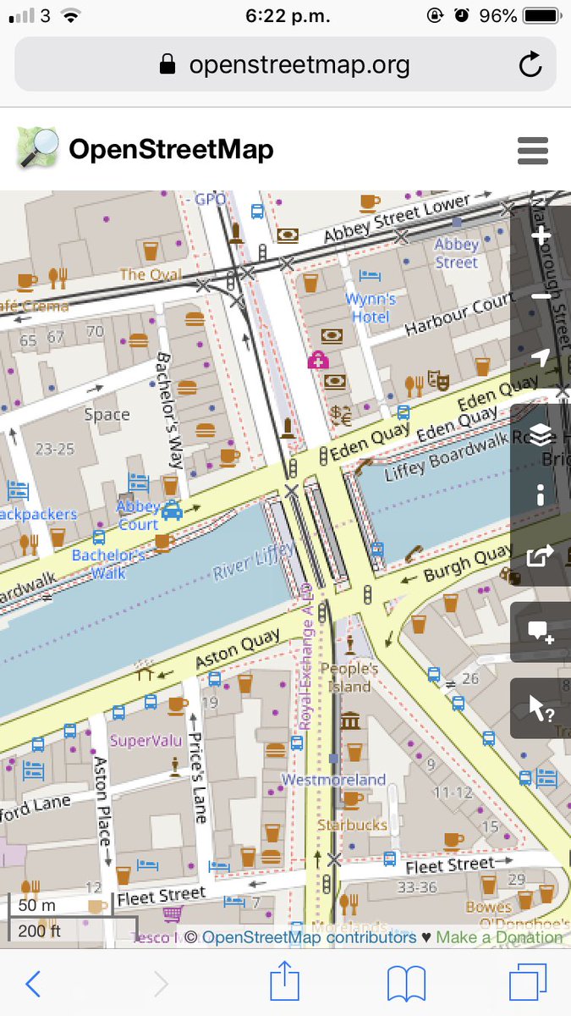Activate the query features tool

pos(541,708)
